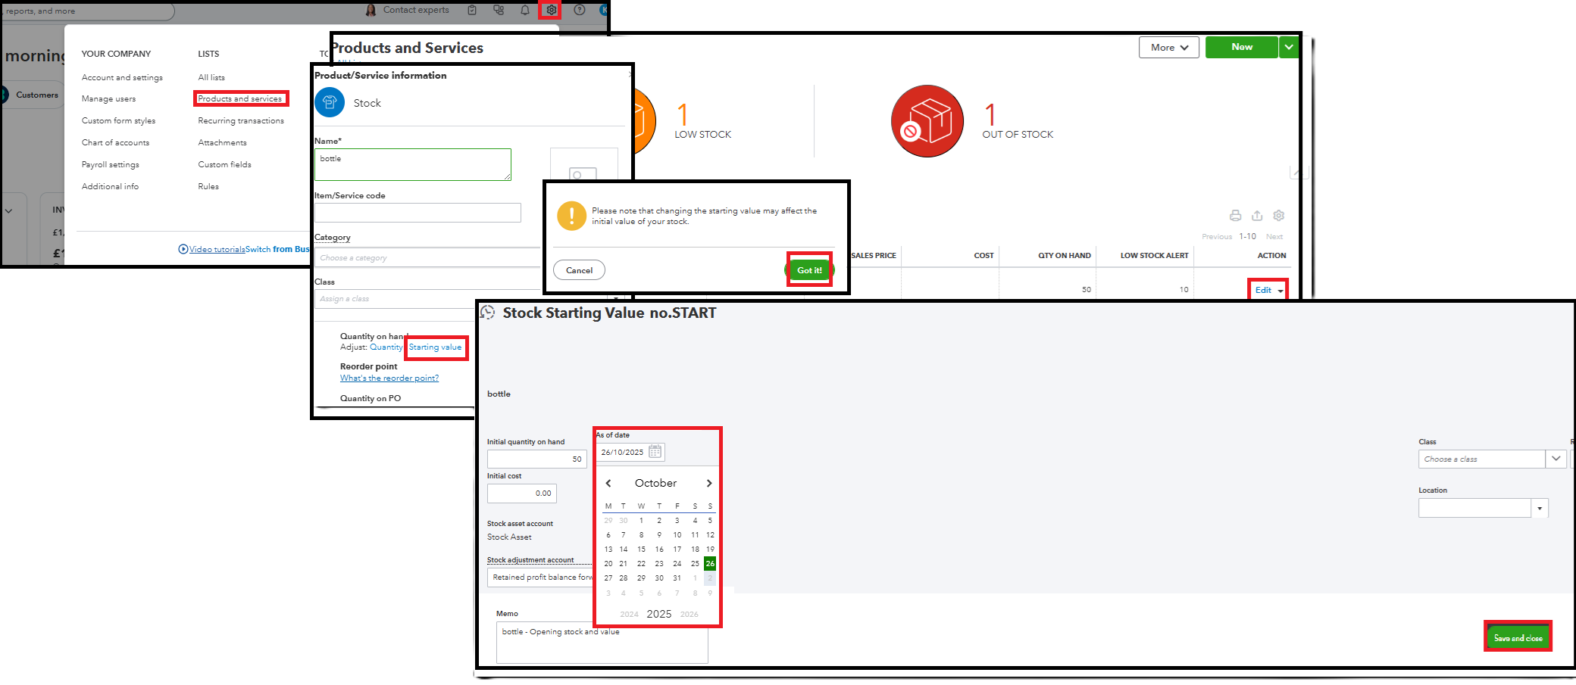Viewport: 1576px width, 685px height.
Task: Open Rules in the Lists menu
Action: 208,186
